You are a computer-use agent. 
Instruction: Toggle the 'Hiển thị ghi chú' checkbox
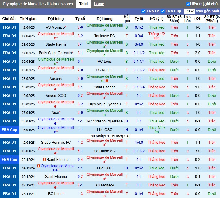click(188, 4)
